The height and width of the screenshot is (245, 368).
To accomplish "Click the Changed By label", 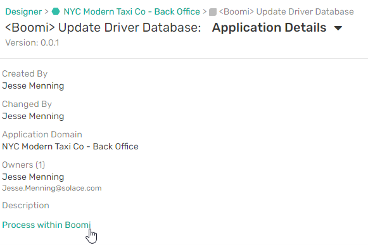I will 27,104.
